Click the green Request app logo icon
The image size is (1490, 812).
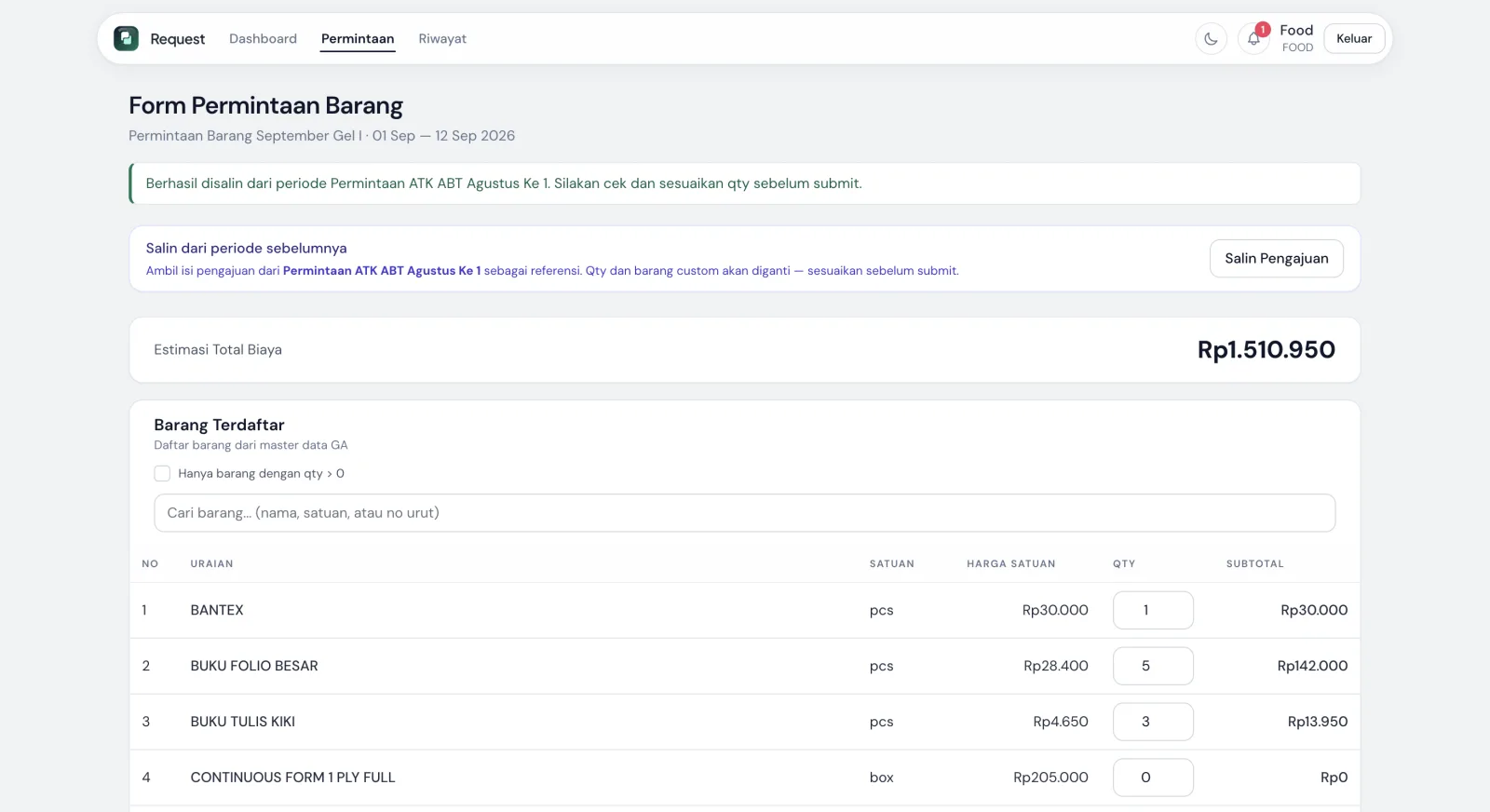point(126,38)
